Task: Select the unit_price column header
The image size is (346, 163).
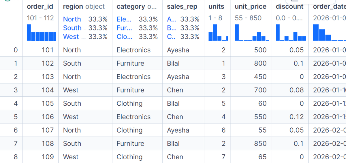Action: (x=251, y=7)
